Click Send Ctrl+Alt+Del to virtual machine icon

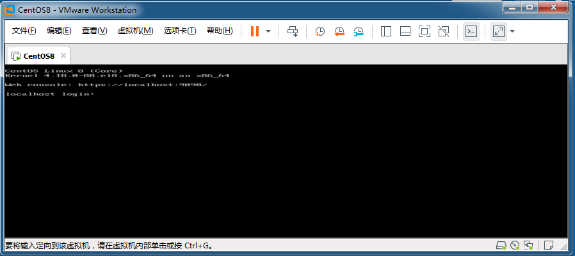pos(293,31)
